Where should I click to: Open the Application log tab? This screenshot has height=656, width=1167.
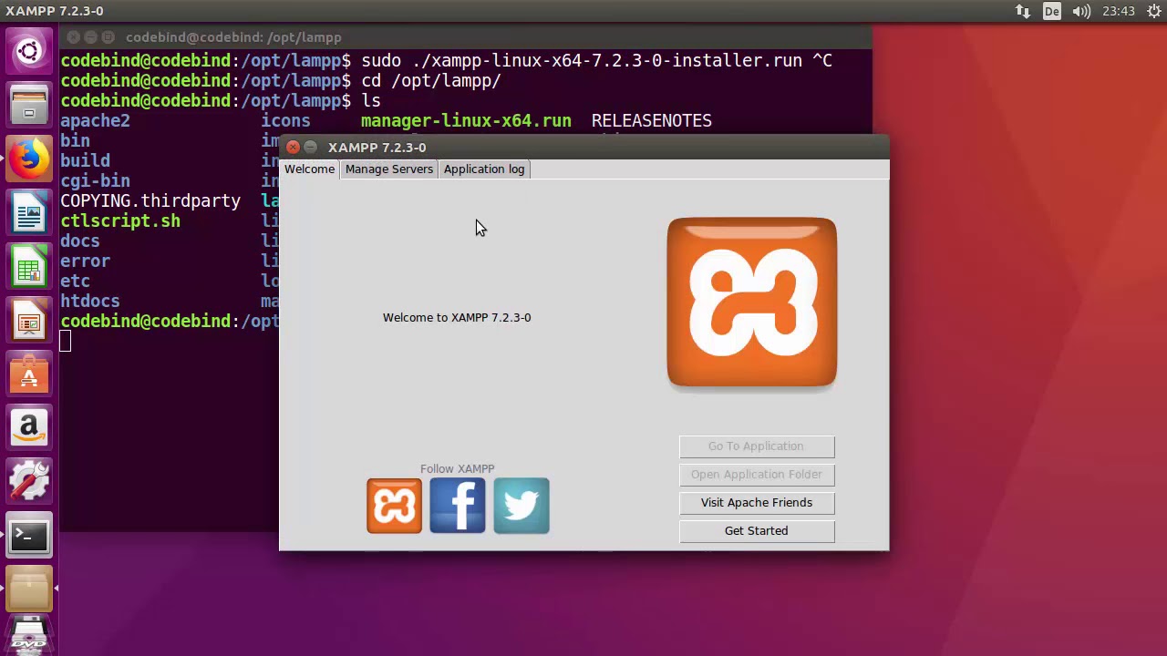click(x=483, y=169)
